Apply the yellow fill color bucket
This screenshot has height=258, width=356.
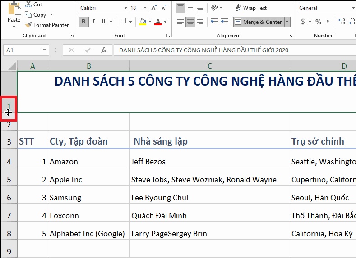(x=143, y=22)
